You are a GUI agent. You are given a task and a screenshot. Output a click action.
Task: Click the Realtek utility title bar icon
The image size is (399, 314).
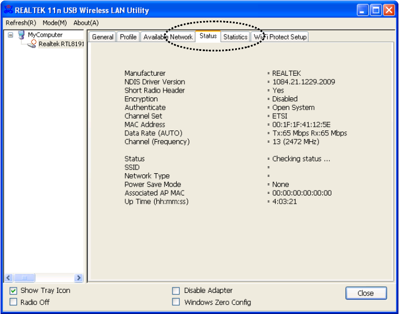(x=9, y=10)
